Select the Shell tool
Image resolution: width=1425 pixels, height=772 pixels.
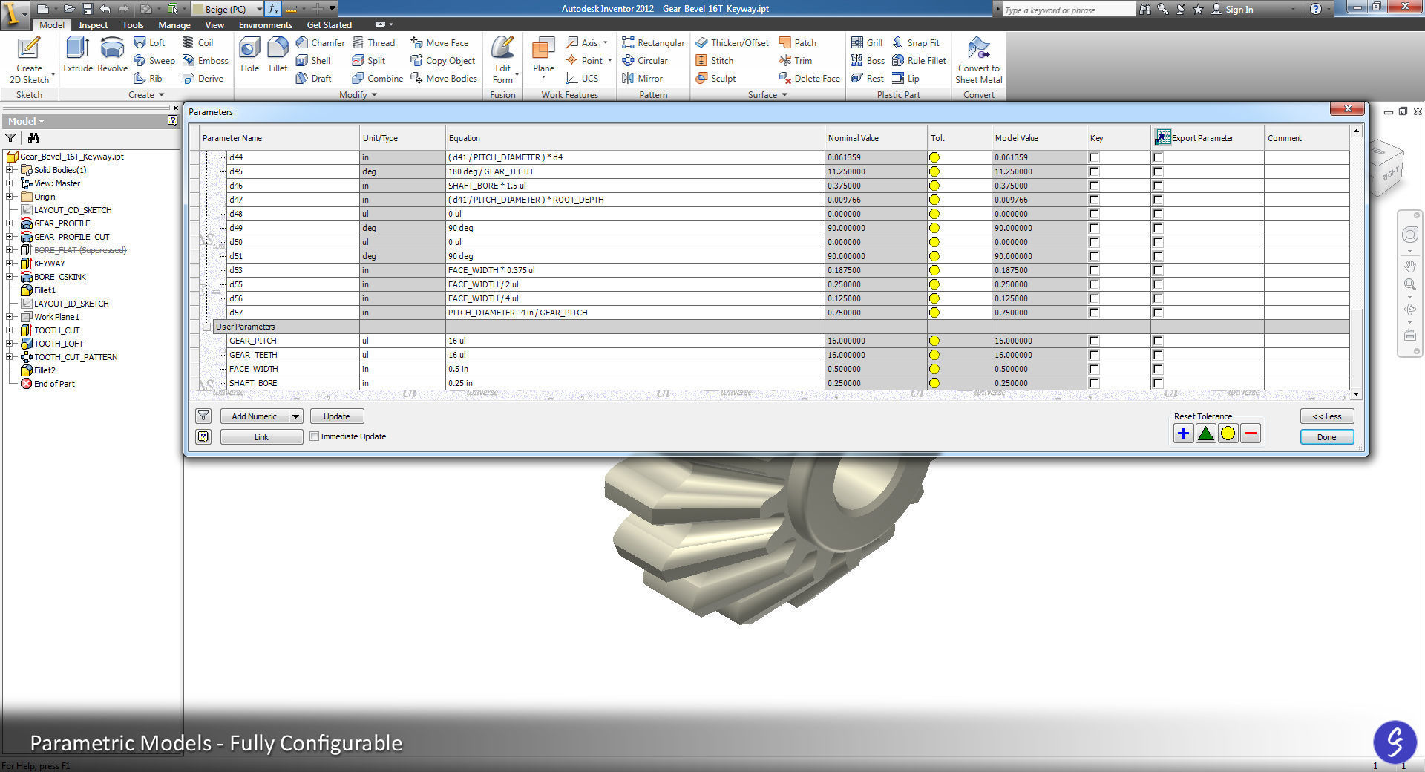click(x=312, y=60)
